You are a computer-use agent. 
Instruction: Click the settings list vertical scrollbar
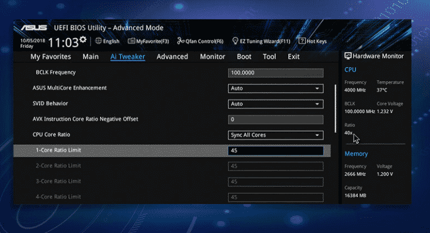[x=335, y=109]
